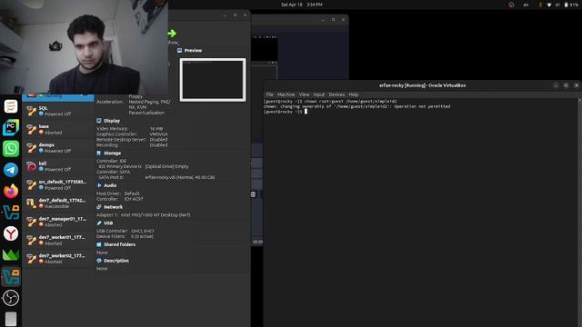
Task: Open the Machine menu in VM window
Action: point(286,94)
